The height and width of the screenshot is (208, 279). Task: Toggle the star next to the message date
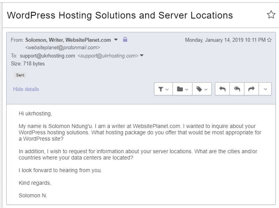coord(270,40)
